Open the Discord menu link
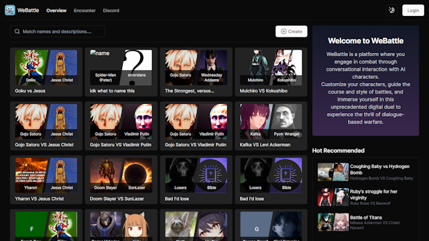Viewport: 429px width, 241px height. click(111, 11)
